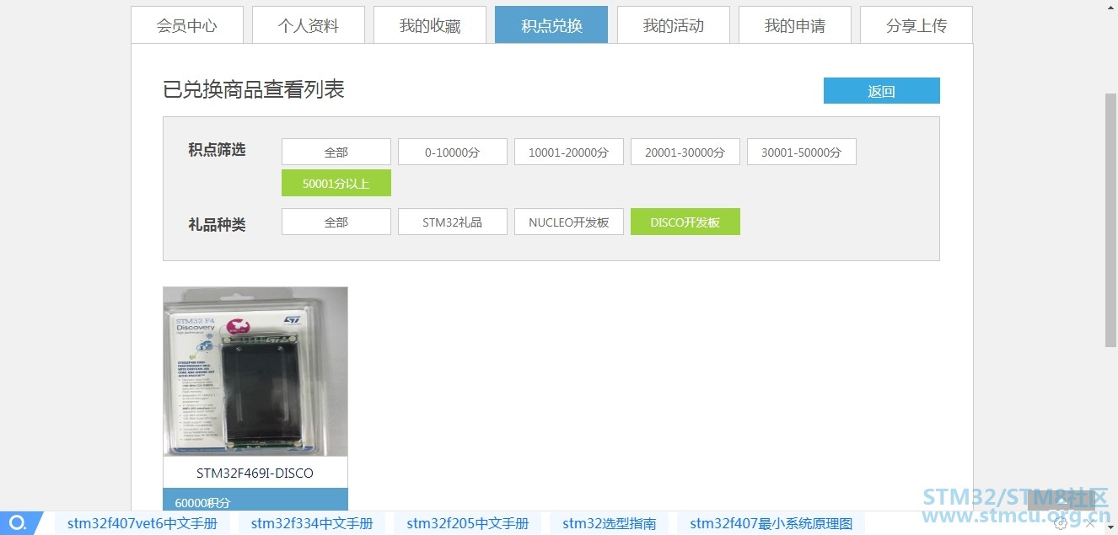Switch to the 个人资料 tab
The image size is (1118, 535).
click(x=309, y=25)
